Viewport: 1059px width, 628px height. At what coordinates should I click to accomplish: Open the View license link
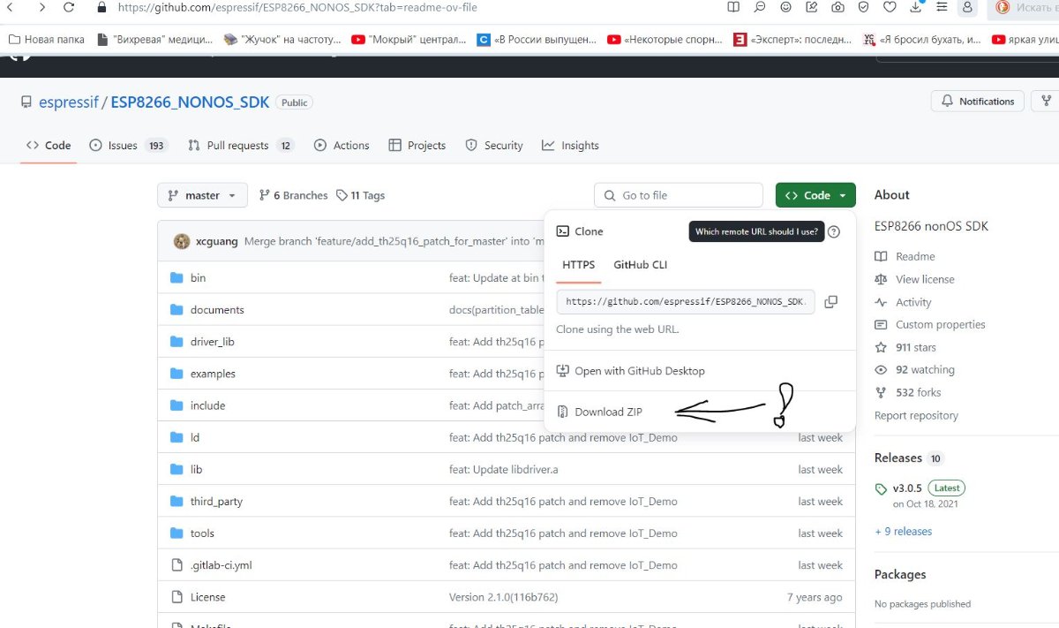[x=925, y=279]
